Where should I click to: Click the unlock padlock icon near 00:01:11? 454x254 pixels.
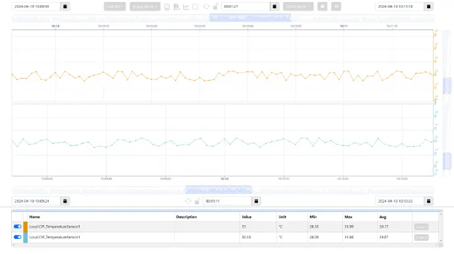click(197, 201)
